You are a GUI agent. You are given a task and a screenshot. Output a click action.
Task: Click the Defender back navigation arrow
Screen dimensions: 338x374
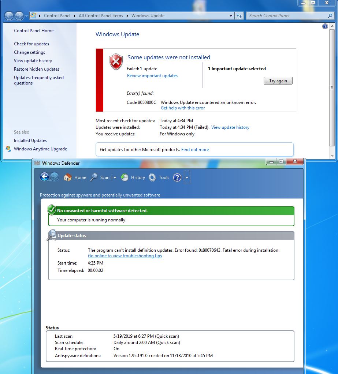point(44,177)
